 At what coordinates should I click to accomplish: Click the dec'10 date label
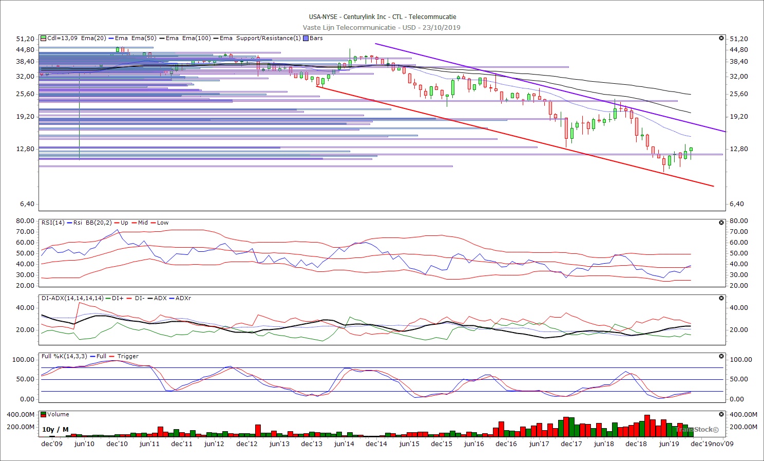[117, 444]
